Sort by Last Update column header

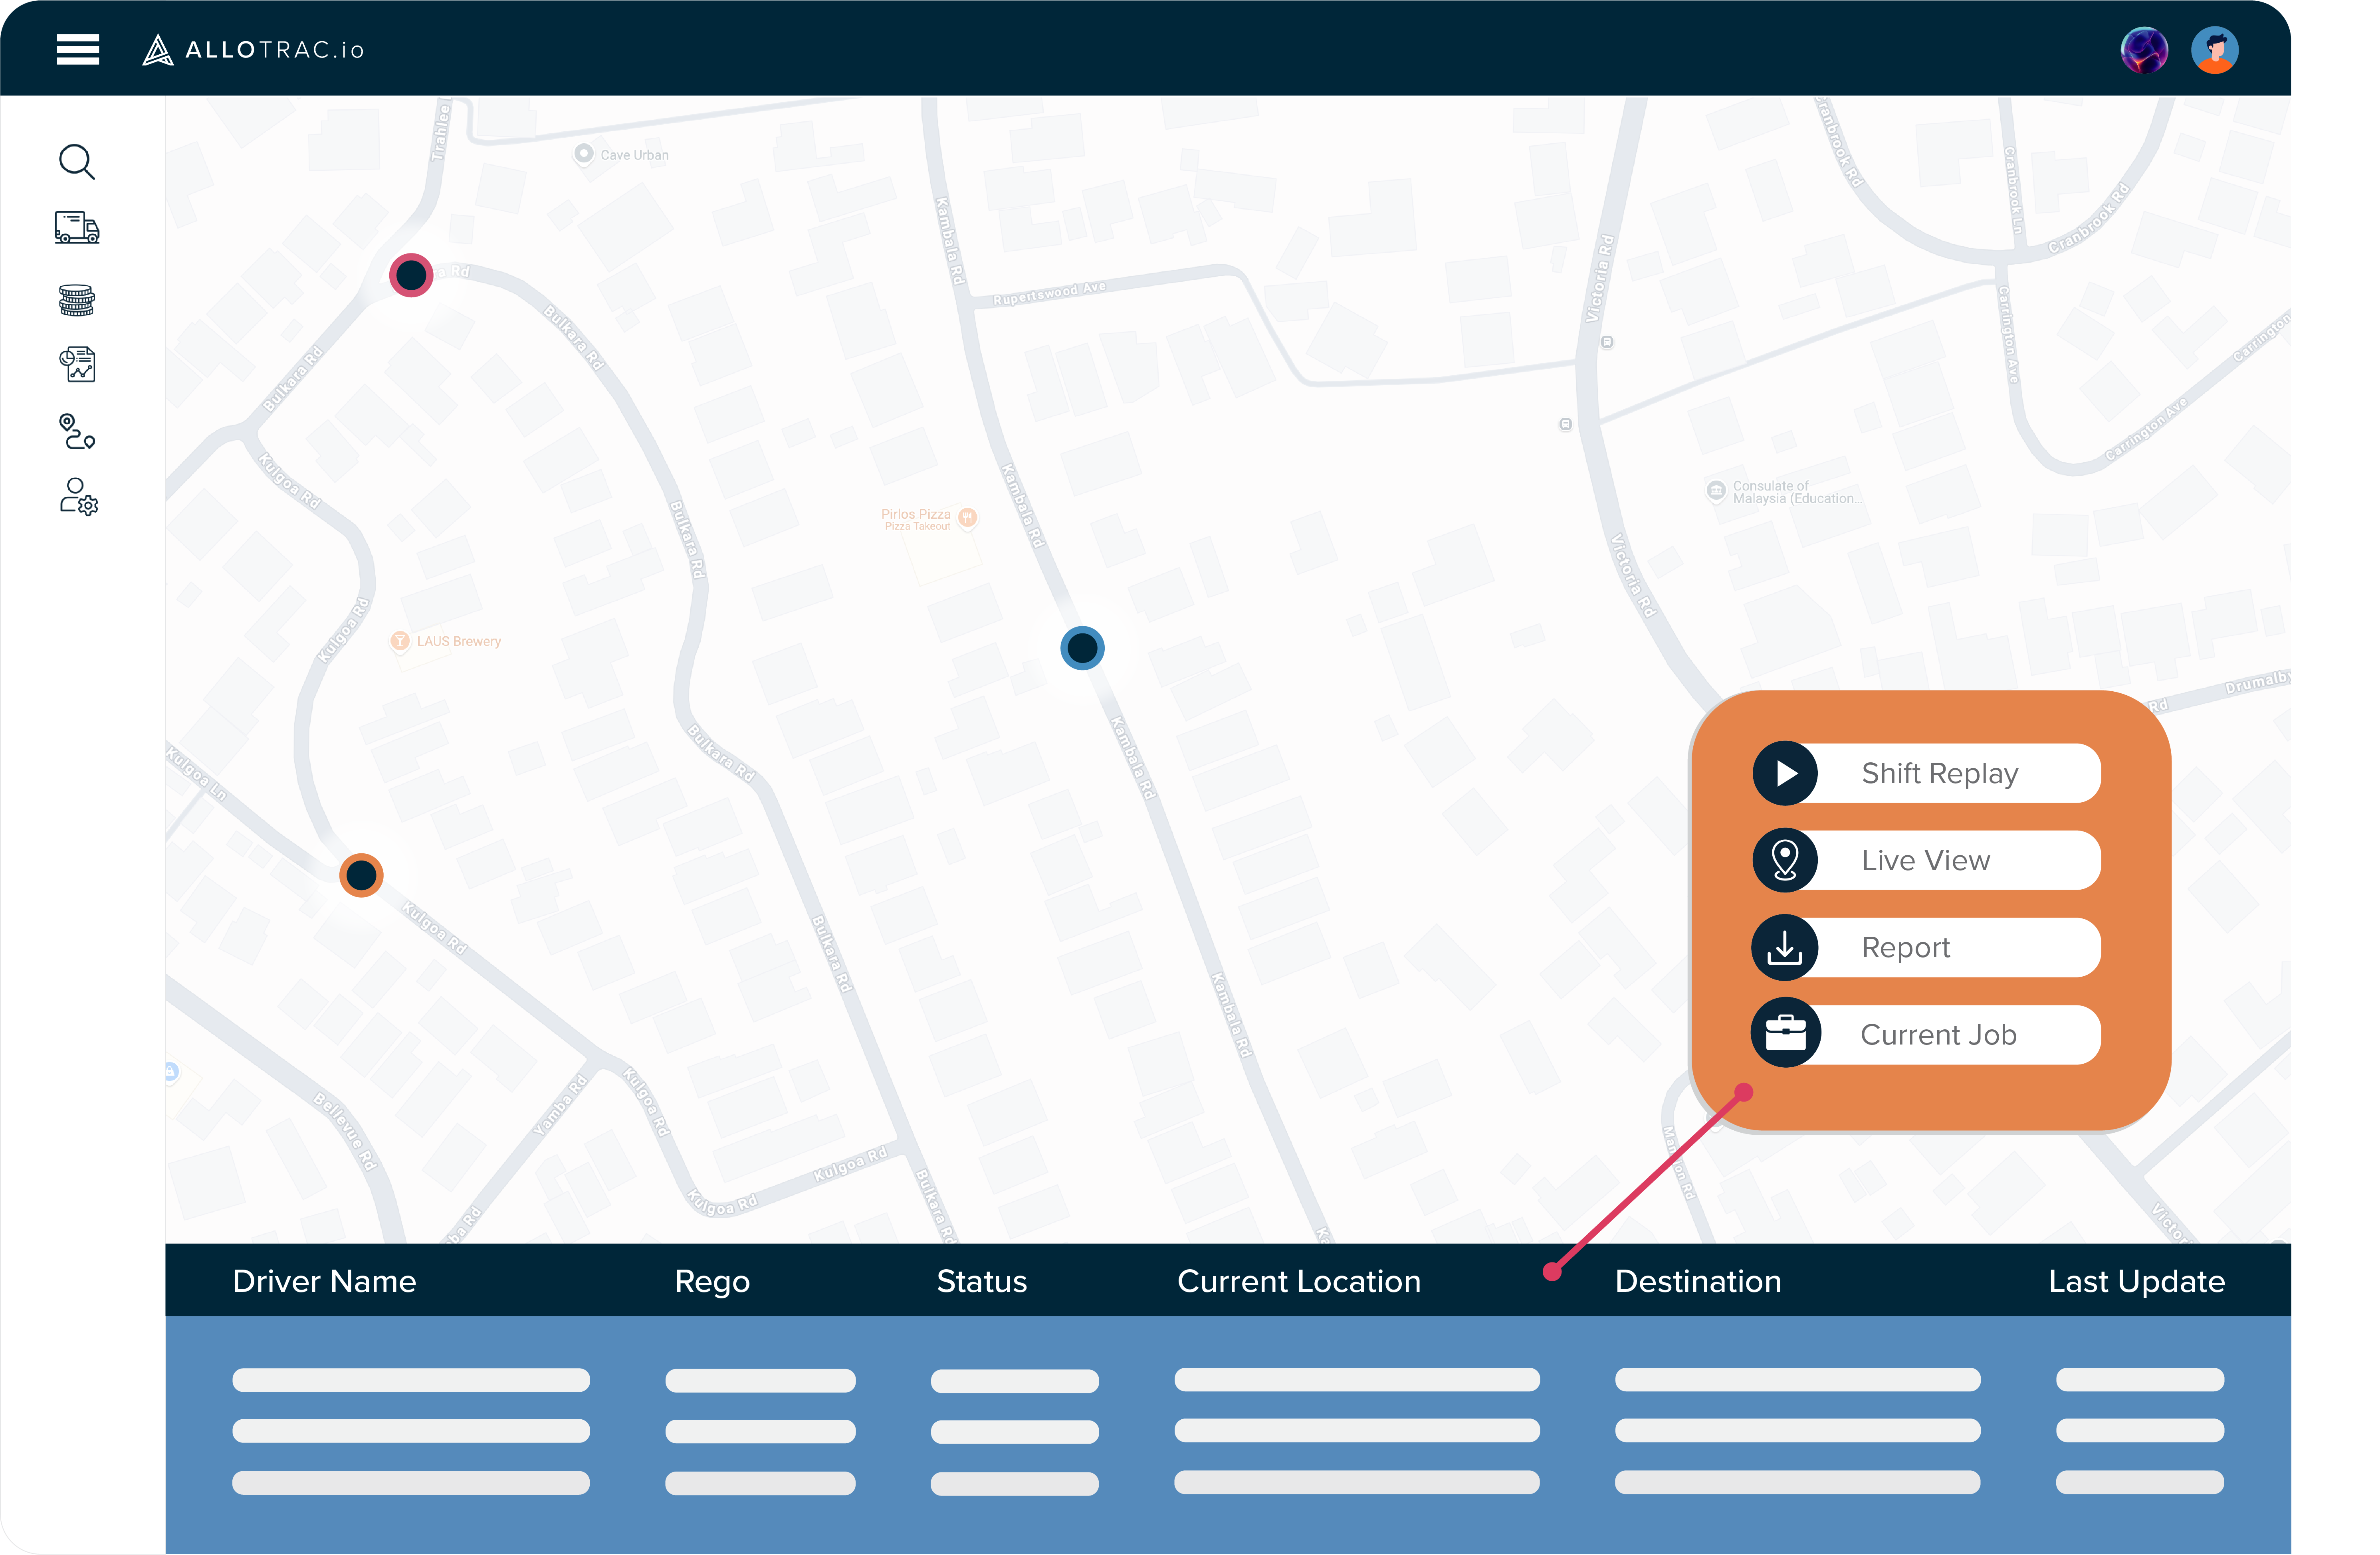(2137, 1282)
